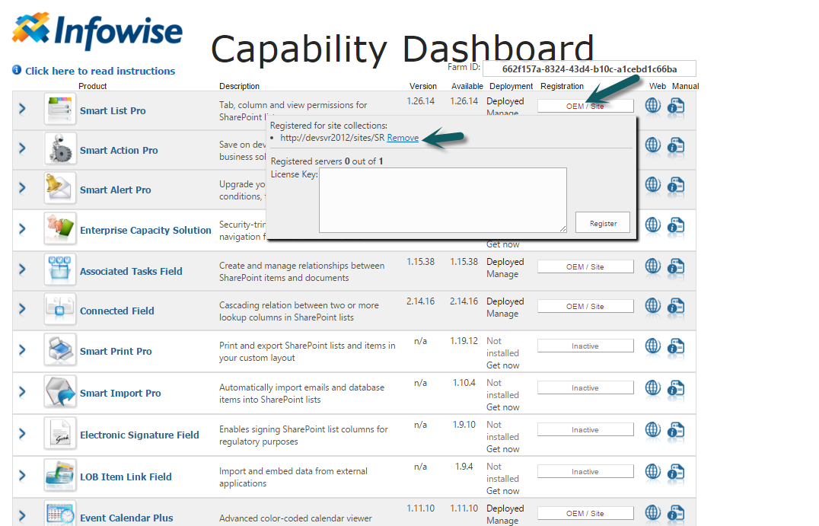This screenshot has height=526, width=819.
Task: View the Associated Tasks Field manual icon
Action: (676, 267)
